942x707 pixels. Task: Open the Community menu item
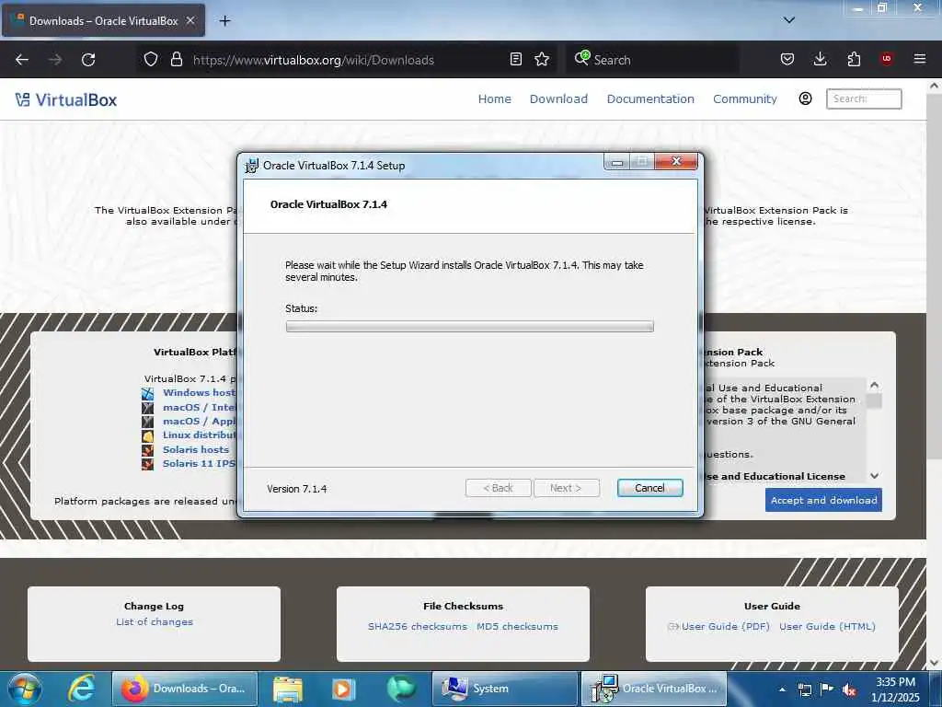(745, 99)
